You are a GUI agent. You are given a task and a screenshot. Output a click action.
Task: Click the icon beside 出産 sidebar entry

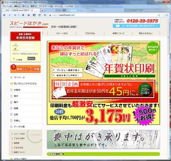(x=12, y=114)
